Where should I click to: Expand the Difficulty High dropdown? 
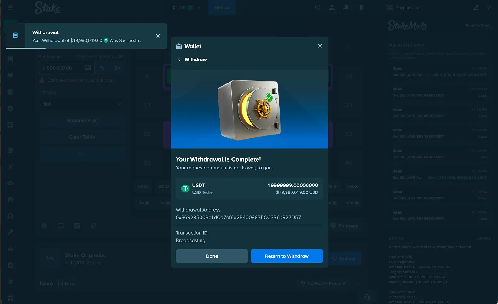tap(82, 104)
